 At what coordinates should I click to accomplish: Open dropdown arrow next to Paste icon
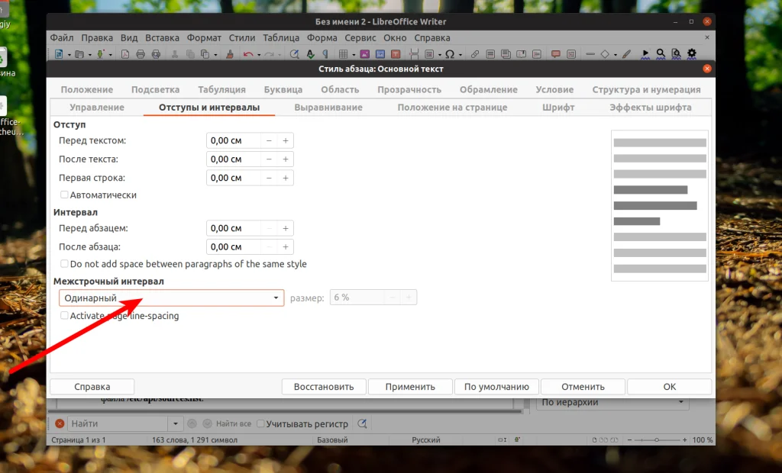pos(215,54)
